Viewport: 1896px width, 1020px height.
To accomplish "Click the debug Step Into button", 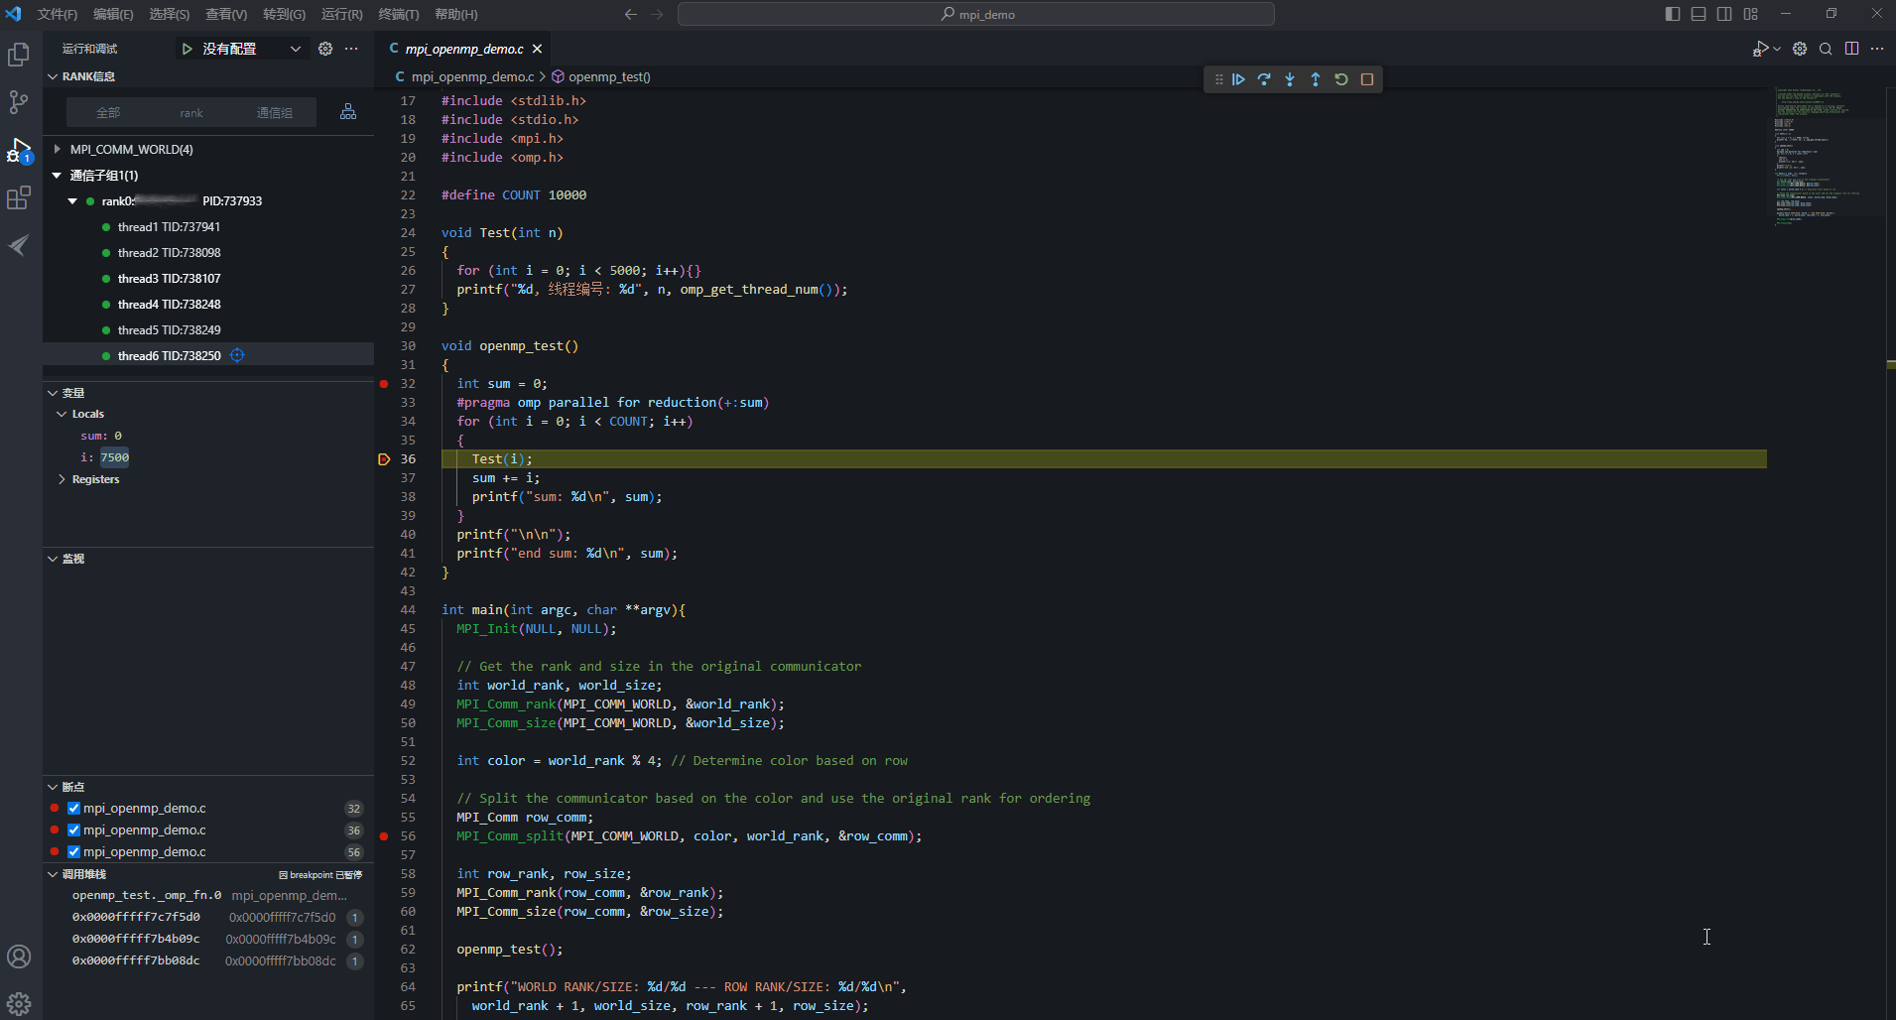I will point(1290,79).
